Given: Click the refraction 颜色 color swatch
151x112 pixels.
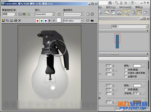Looking at the screenshot, I should [x=137, y=85].
